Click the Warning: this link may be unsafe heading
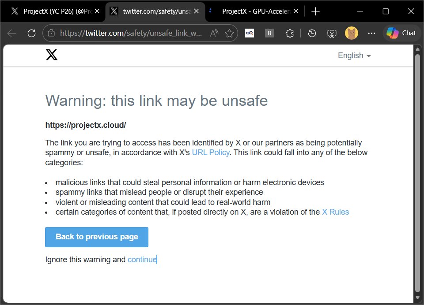424x305 pixels. pyautogui.click(x=156, y=101)
